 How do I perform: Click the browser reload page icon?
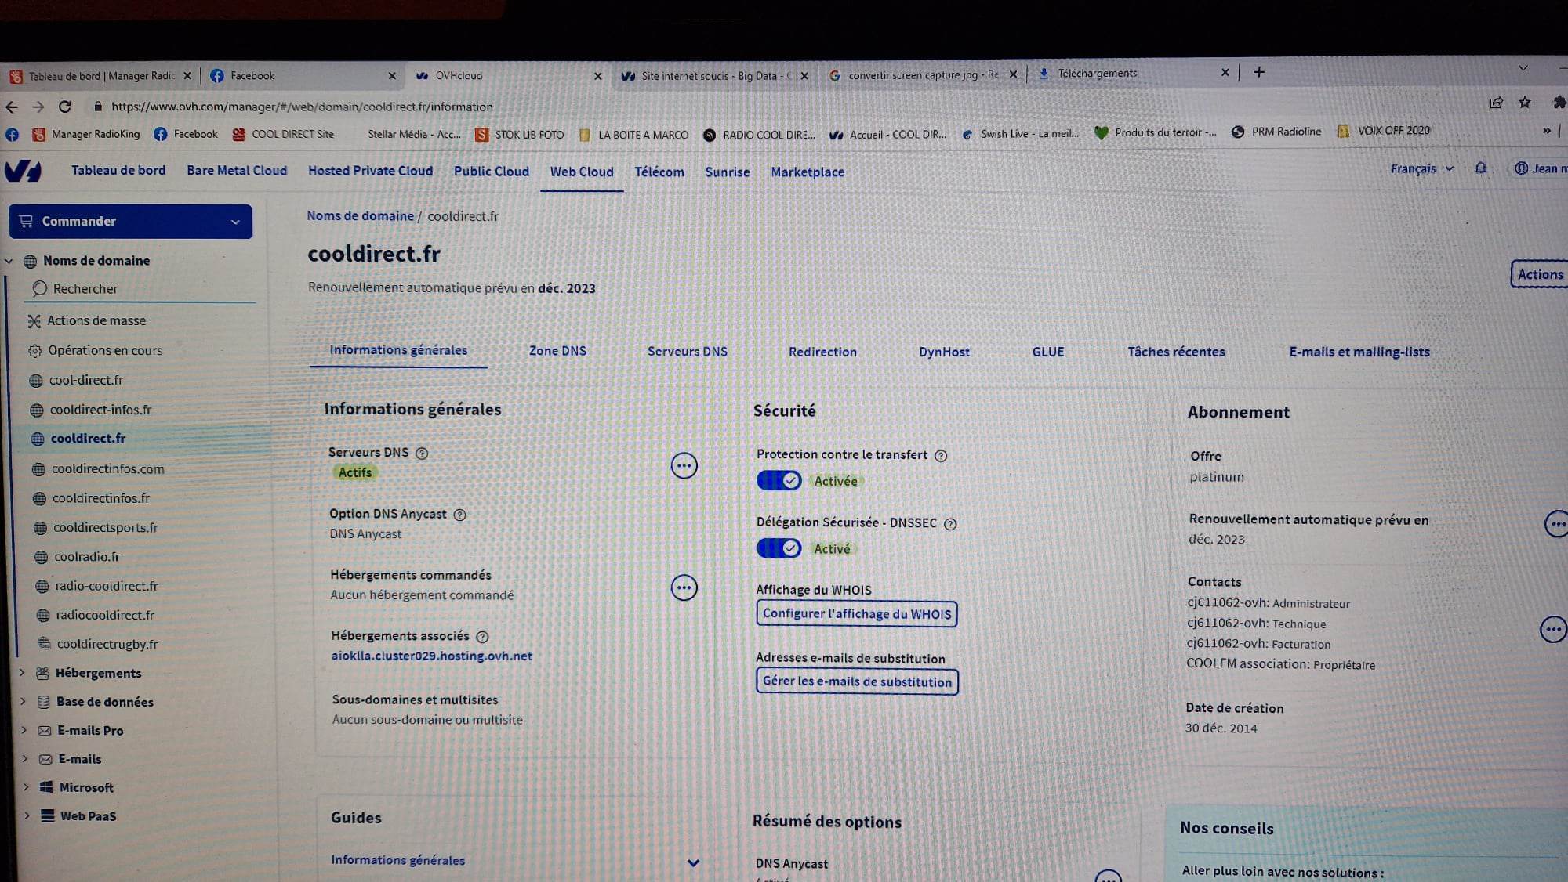tap(65, 107)
